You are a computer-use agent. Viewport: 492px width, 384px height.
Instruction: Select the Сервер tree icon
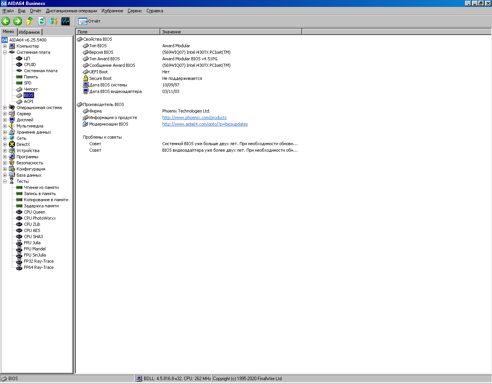(12, 114)
